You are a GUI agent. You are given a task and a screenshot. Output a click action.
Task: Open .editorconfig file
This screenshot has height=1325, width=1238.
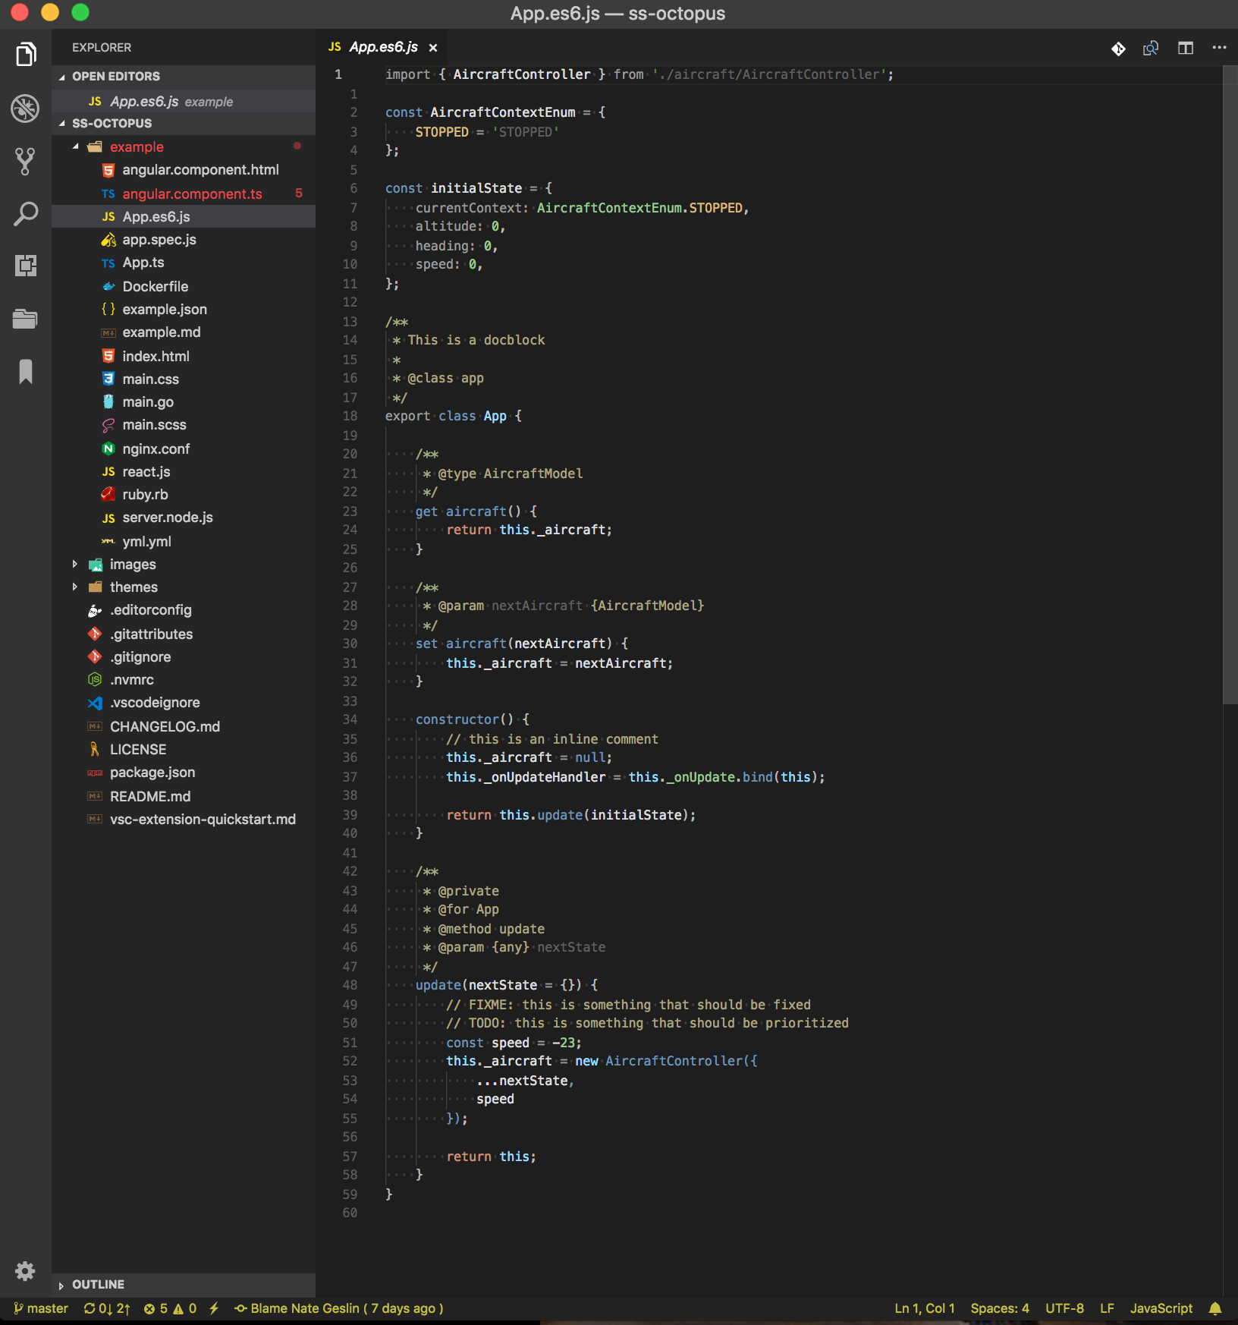(184, 610)
